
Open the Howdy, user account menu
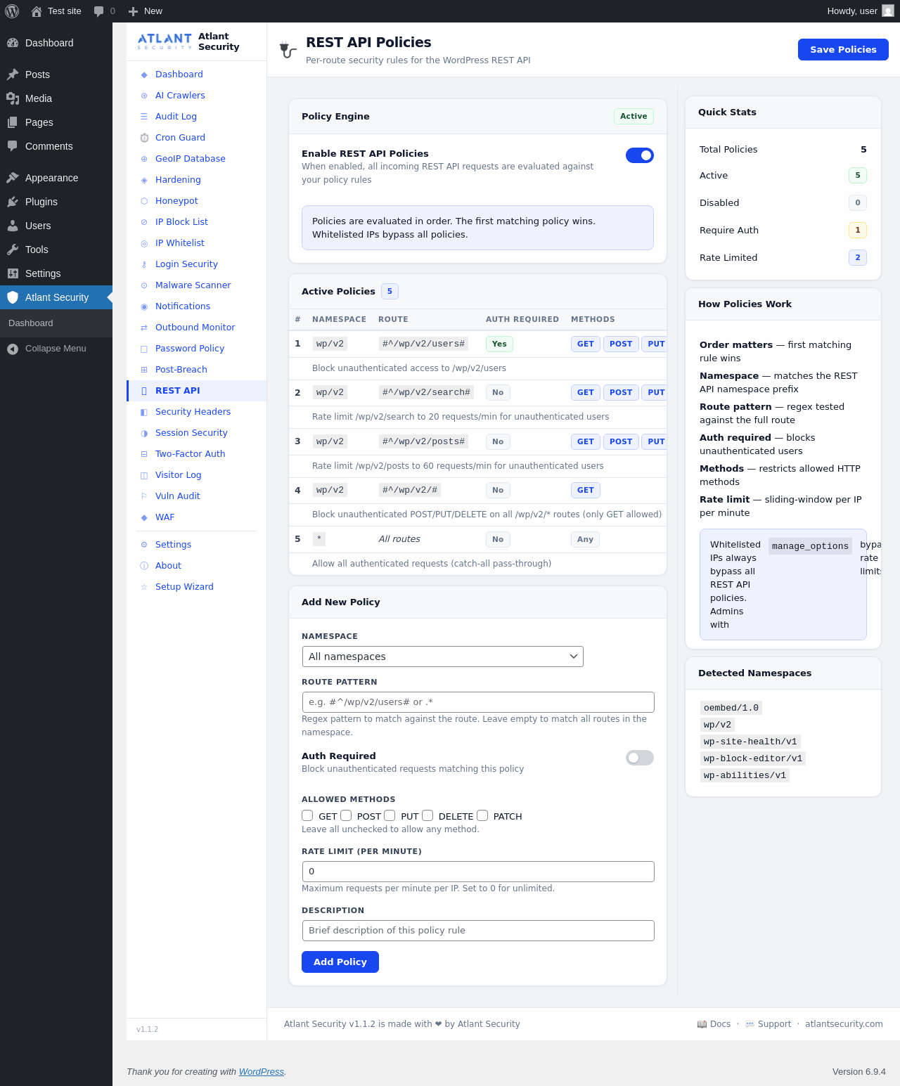(x=852, y=11)
